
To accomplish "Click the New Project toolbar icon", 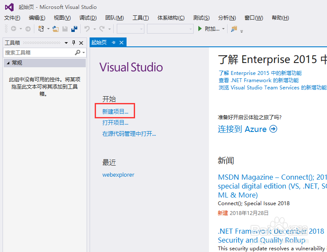I will point(41,29).
